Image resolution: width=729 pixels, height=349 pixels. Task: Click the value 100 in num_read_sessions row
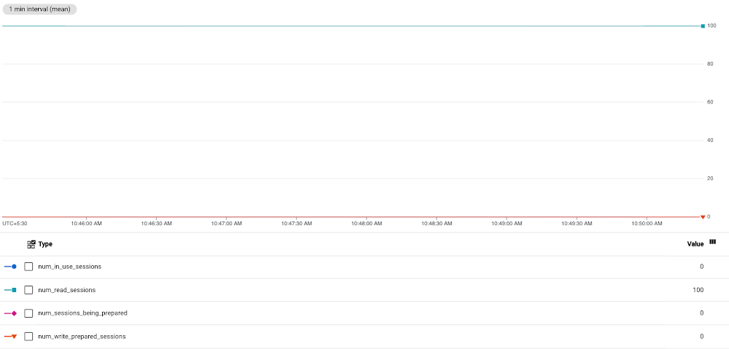(698, 290)
